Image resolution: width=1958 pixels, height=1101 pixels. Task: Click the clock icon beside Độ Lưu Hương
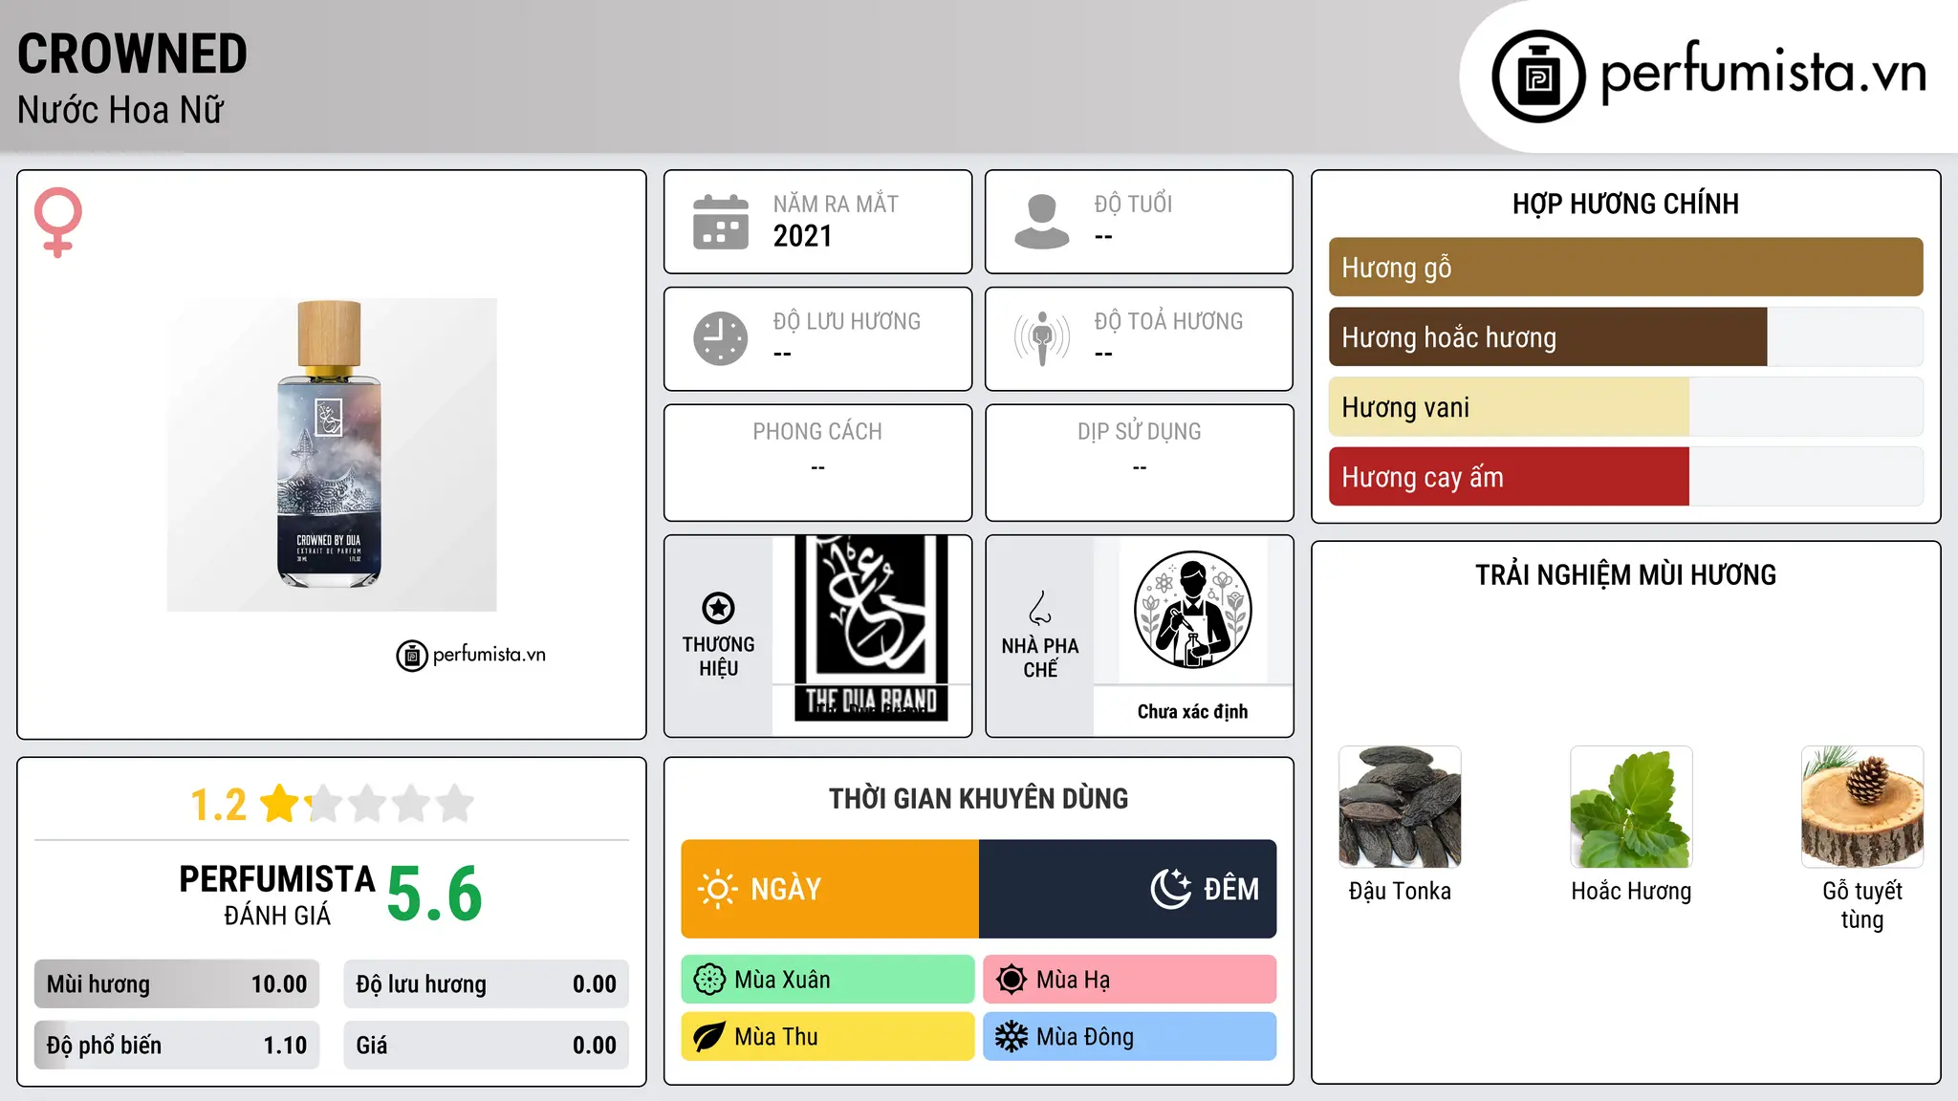click(721, 338)
